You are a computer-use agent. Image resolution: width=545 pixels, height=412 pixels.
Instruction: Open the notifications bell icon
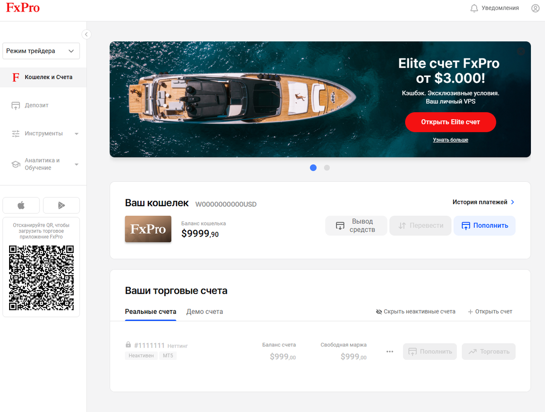coord(474,8)
